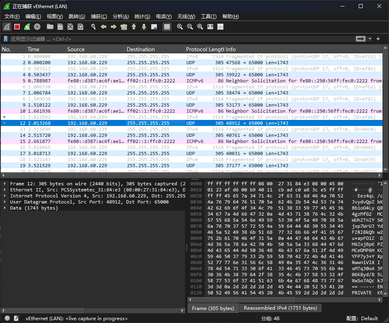Expand the User Datagram Protocol tree
The height and width of the screenshot is (323, 389).
[x=5, y=202]
